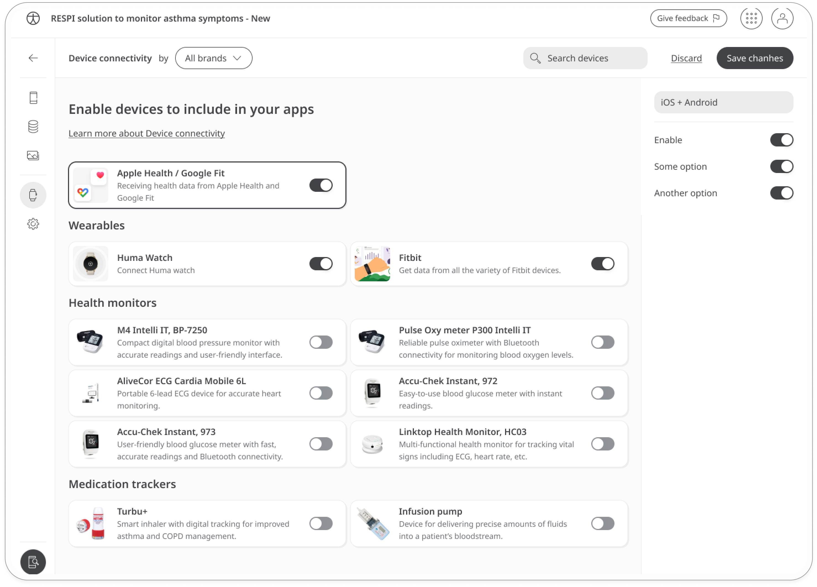Screen dimensions: 817x587
Task: Click the Turbu+ title text
Action: [132, 511]
